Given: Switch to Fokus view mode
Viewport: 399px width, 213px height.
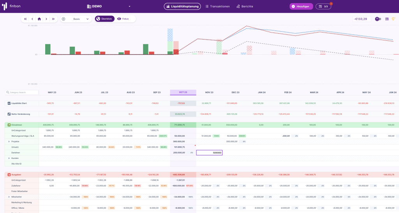Looking at the screenshot, I should 123,19.
